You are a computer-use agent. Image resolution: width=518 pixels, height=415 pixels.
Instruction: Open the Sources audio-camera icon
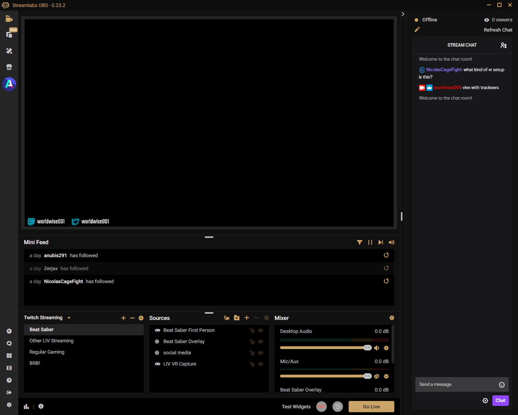pyautogui.click(x=227, y=318)
